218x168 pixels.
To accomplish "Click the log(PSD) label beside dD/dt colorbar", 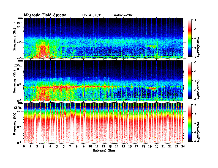I will click(x=198, y=89).
